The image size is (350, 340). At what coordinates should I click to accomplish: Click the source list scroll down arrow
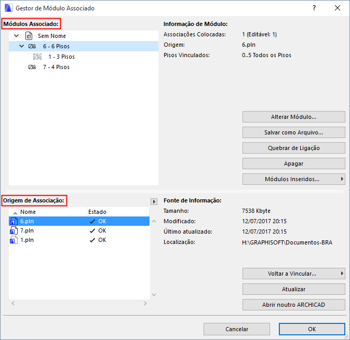(154, 295)
